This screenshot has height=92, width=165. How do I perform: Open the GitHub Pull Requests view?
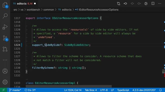(5, 49)
